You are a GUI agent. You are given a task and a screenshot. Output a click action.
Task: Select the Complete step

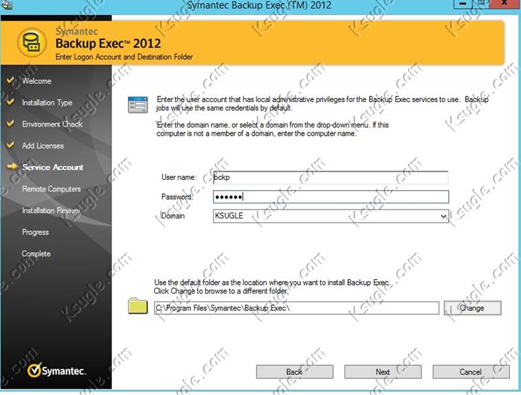tap(37, 254)
